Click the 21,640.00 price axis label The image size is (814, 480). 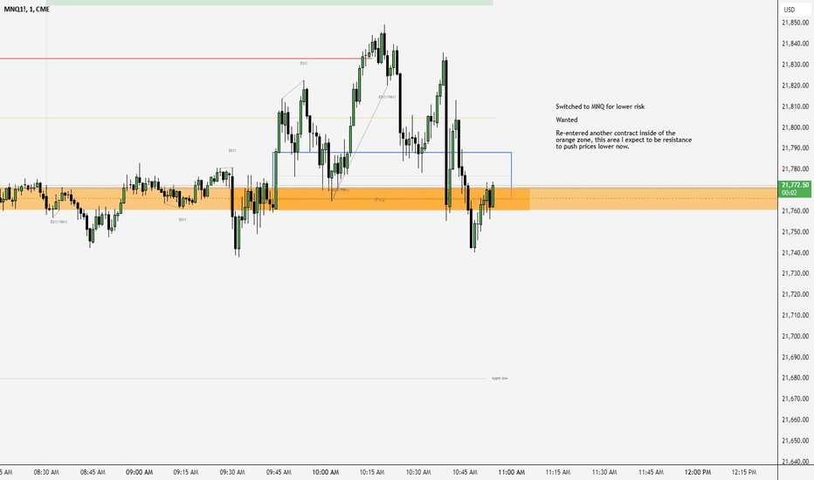[796, 462]
